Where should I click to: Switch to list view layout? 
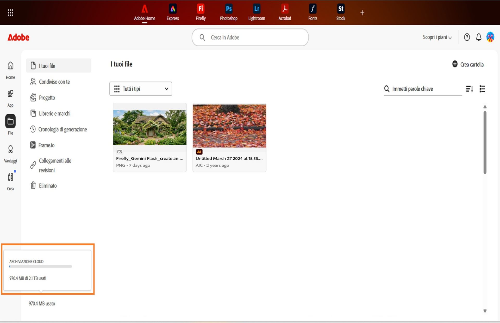pos(482,89)
